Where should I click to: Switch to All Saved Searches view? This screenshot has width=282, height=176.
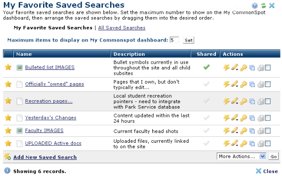[122, 28]
